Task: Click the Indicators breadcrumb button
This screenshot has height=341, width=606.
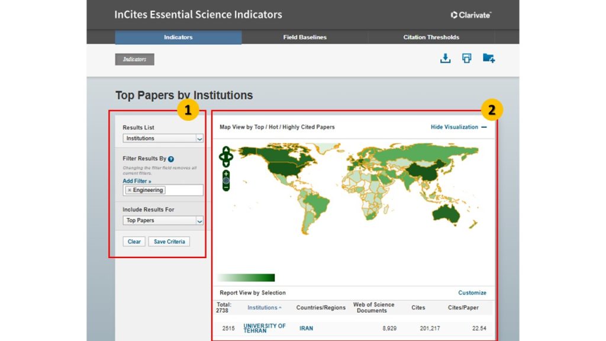Action: 134,59
